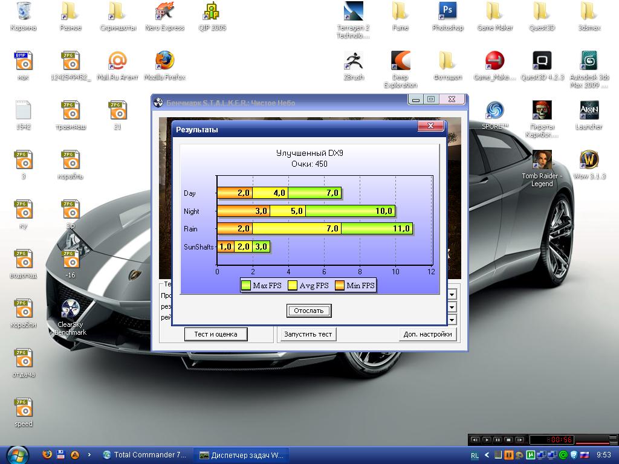
Task: Show hidden system tray icons arrow
Action: pyautogui.click(x=487, y=454)
